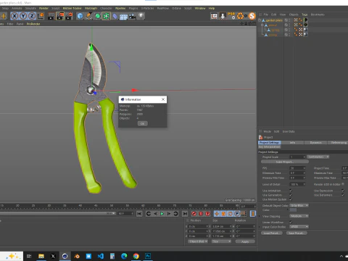The height and width of the screenshot is (261, 348).
Task: Play the animation forwards
Action: 162,214
